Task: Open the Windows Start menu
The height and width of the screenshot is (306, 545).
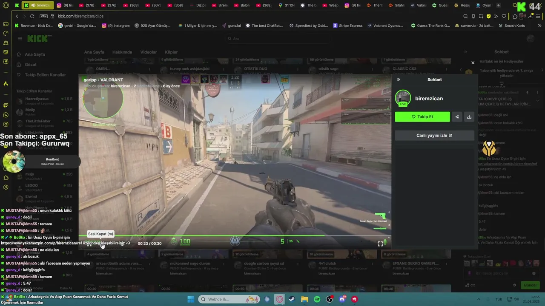Action: click(190, 299)
